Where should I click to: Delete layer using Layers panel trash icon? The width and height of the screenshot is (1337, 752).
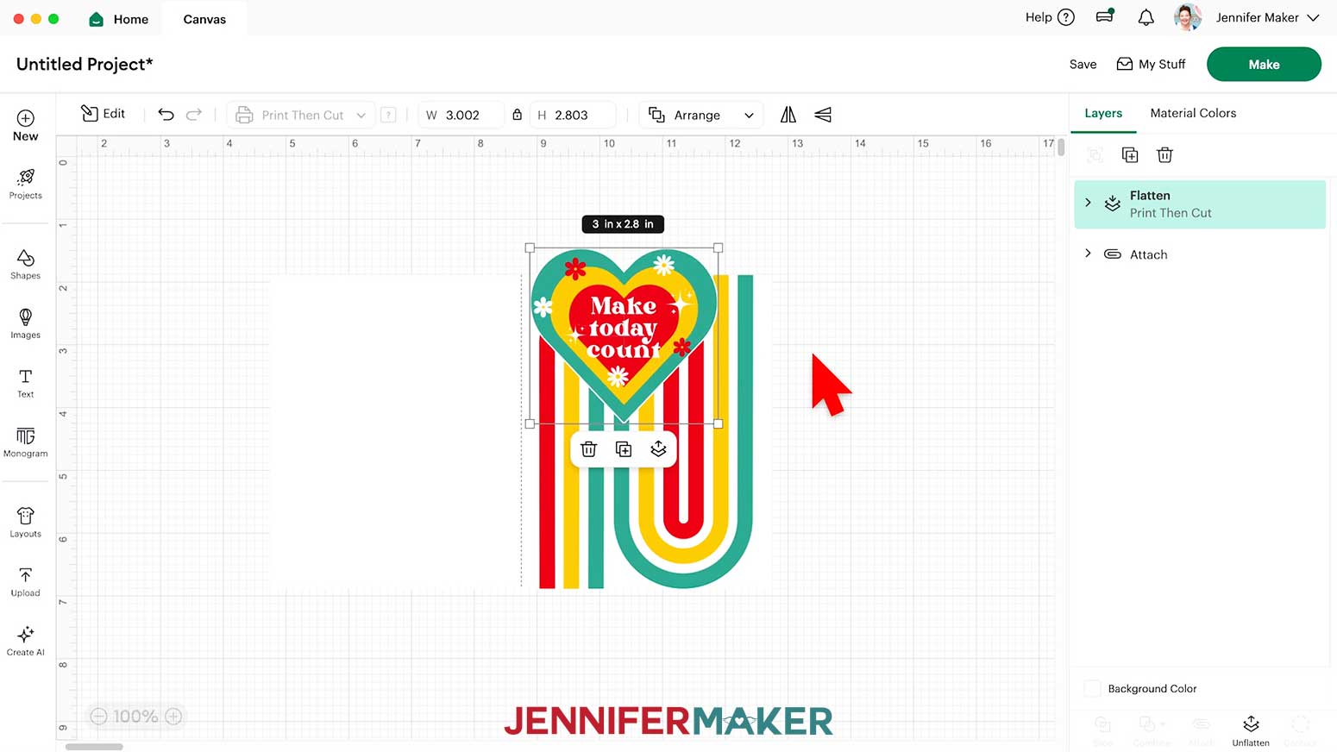point(1164,155)
